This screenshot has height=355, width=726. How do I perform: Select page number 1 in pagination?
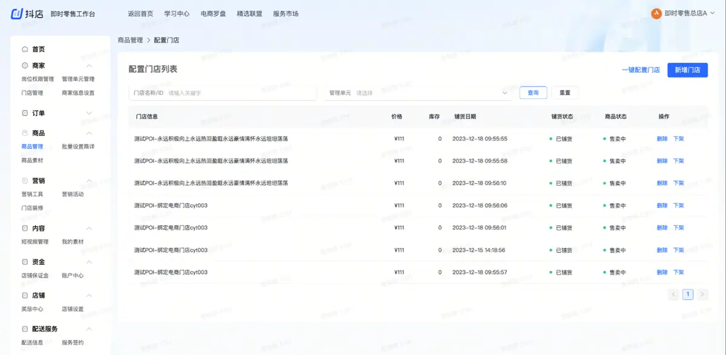point(688,295)
